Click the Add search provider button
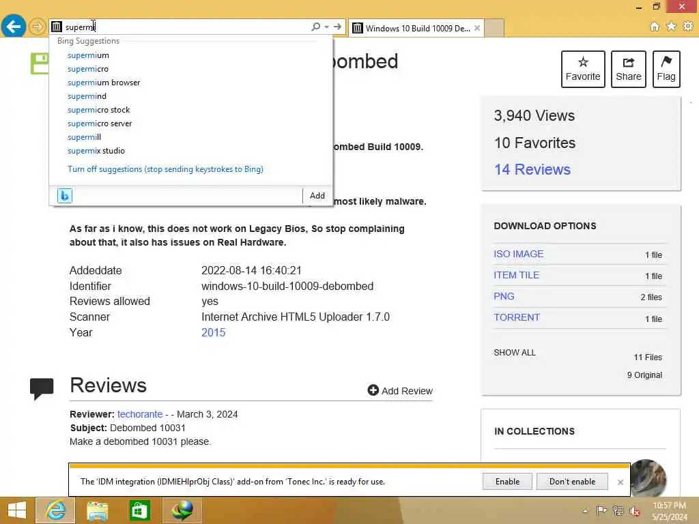This screenshot has width=699, height=524. click(317, 196)
